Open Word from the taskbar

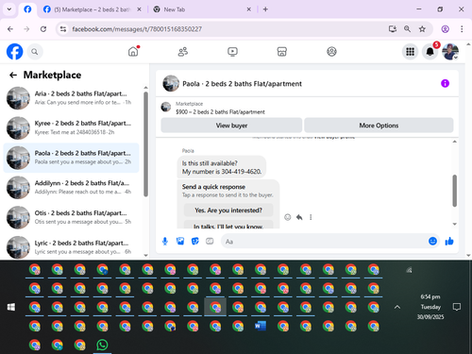coord(261,326)
